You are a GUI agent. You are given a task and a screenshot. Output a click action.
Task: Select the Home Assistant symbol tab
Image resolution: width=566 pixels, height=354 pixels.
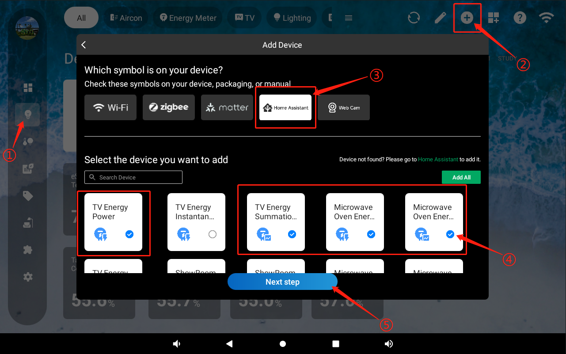click(285, 107)
